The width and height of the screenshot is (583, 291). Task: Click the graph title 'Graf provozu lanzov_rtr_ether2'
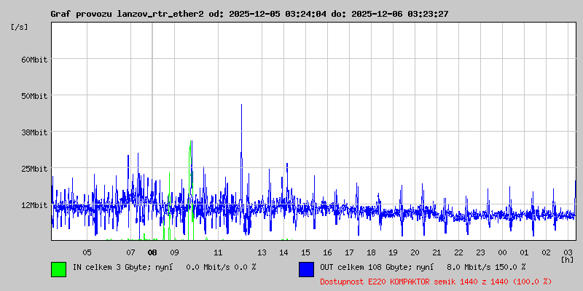click(x=128, y=14)
